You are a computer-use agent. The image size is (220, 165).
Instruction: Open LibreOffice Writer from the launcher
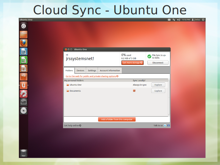click(24, 51)
